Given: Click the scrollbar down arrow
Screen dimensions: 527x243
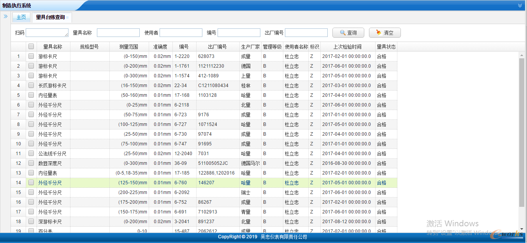Looking at the screenshot, I should tap(522, 229).
